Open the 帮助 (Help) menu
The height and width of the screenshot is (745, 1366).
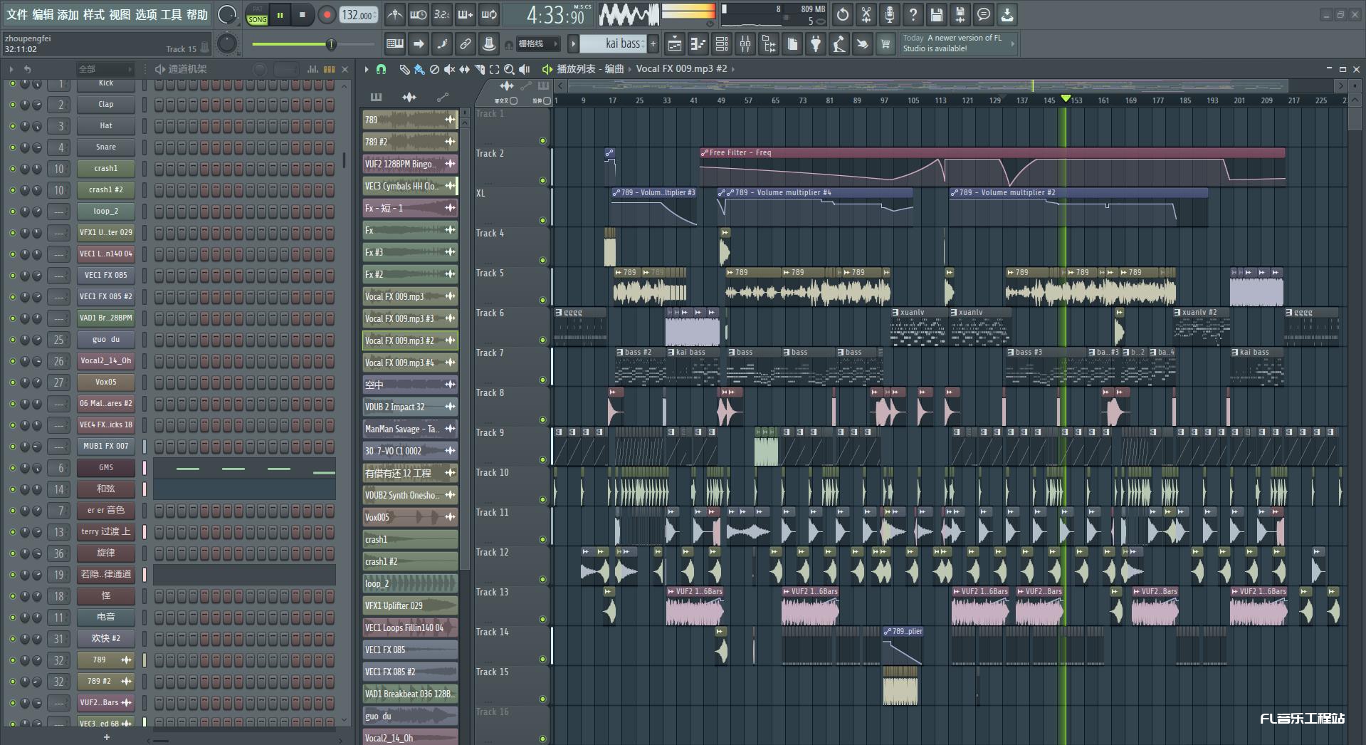pyautogui.click(x=197, y=15)
